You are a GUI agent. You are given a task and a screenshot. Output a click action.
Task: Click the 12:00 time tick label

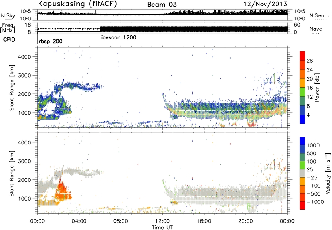click(x=162, y=221)
